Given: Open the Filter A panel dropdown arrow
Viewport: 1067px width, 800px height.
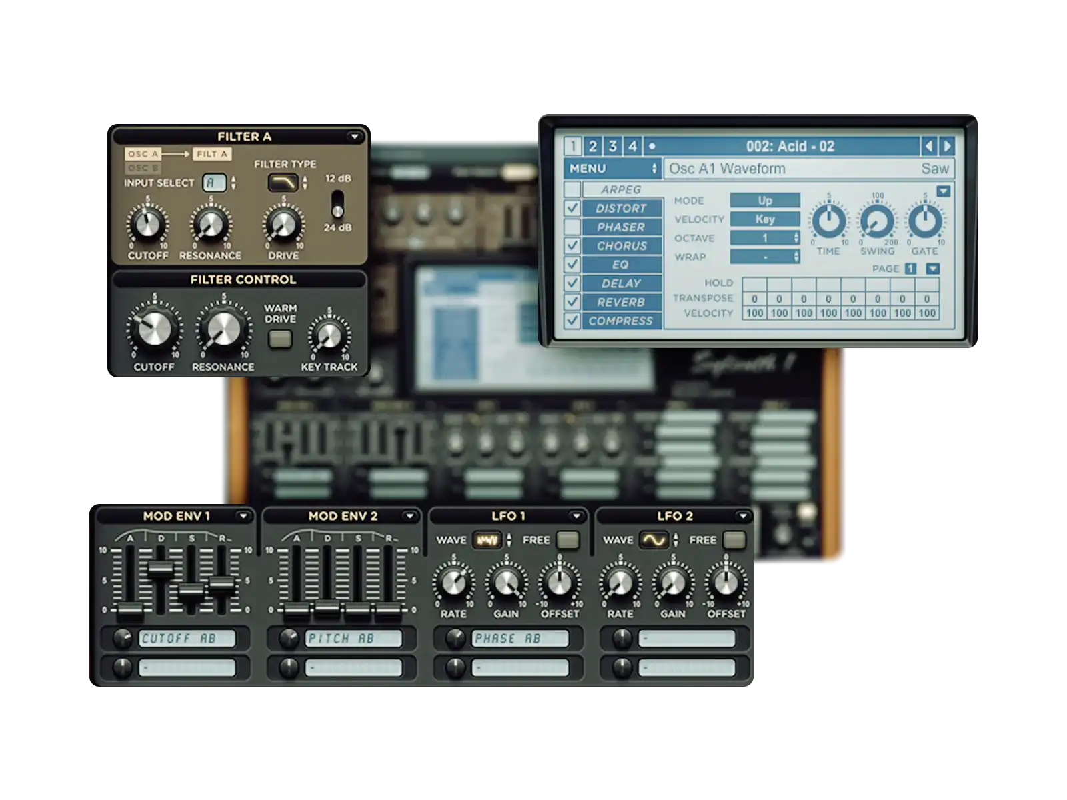Looking at the screenshot, I should coord(355,137).
